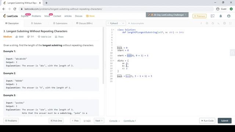Close the Longest Substring browser tab
235x132 pixels.
click(x=40, y=3)
